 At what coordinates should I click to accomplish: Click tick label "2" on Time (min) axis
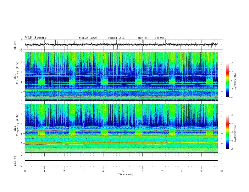pyautogui.click(x=64, y=171)
